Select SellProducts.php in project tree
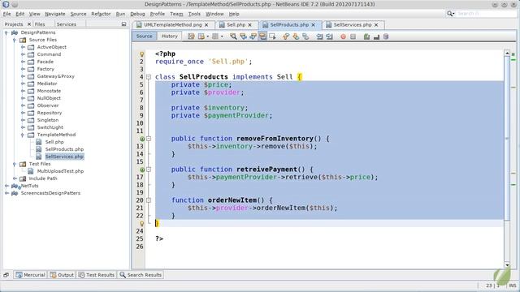The image size is (520, 292). click(64, 149)
